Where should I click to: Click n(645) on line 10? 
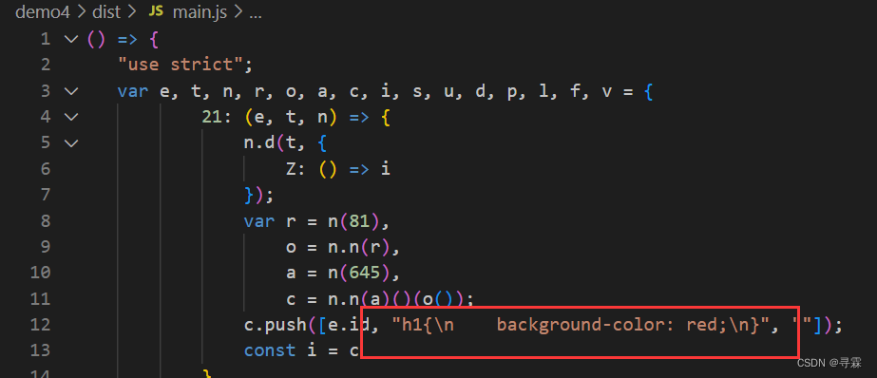click(x=358, y=273)
